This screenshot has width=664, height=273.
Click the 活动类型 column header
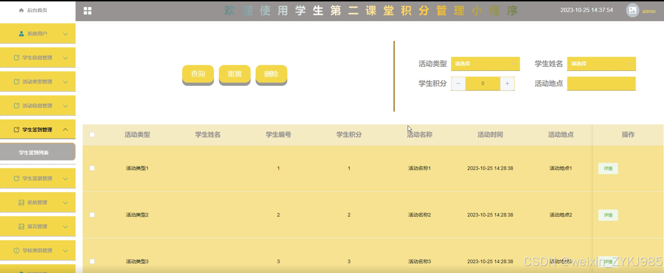click(137, 135)
